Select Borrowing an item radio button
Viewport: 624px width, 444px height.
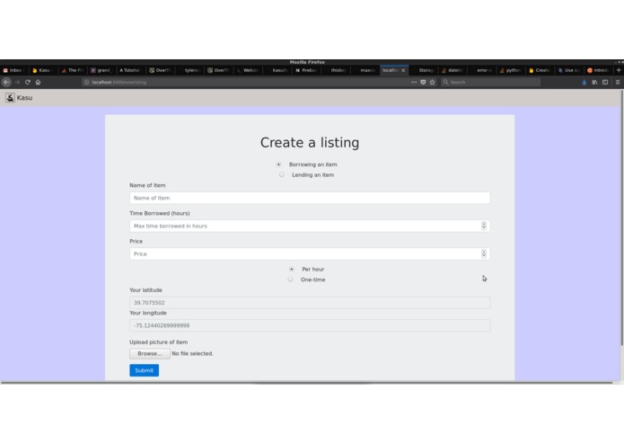tap(278, 164)
